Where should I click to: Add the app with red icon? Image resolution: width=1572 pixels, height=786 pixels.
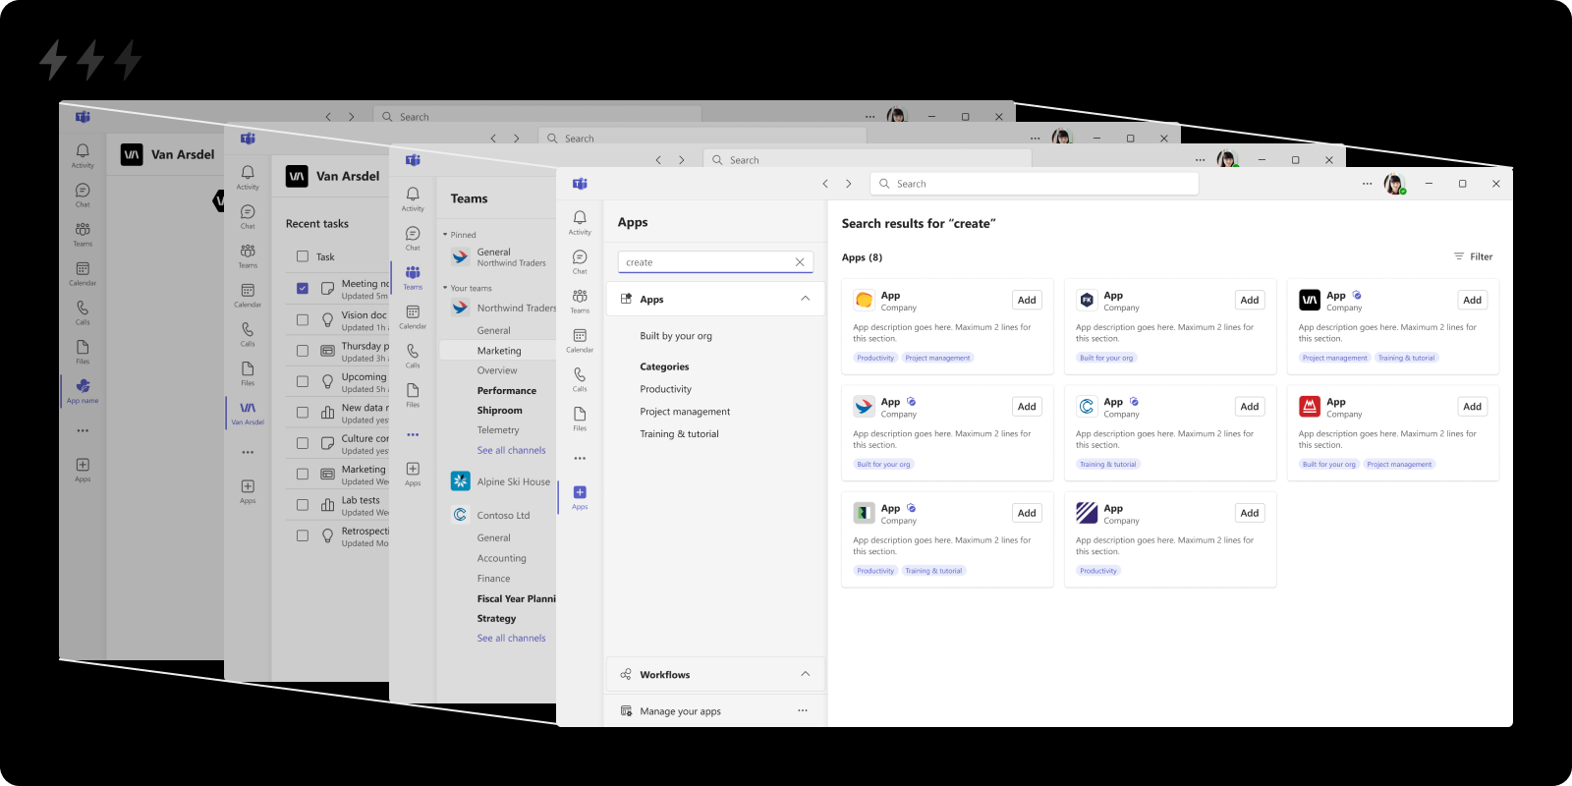pyautogui.click(x=1472, y=407)
